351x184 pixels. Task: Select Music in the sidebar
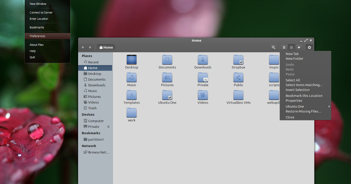[x=95, y=91]
